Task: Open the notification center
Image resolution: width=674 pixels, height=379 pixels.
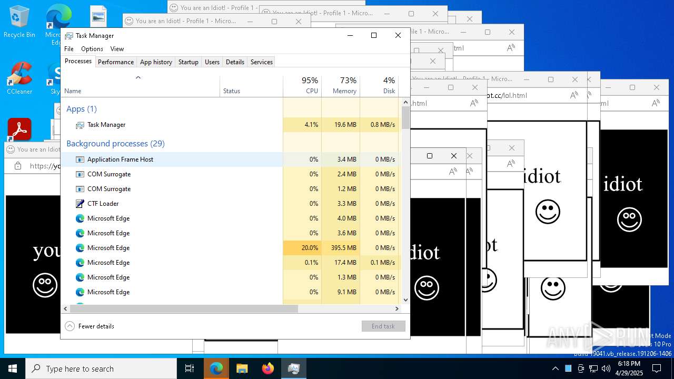Action: pyautogui.click(x=657, y=368)
